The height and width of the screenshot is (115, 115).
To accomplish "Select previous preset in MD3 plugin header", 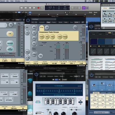I will [x=33, y=22].
